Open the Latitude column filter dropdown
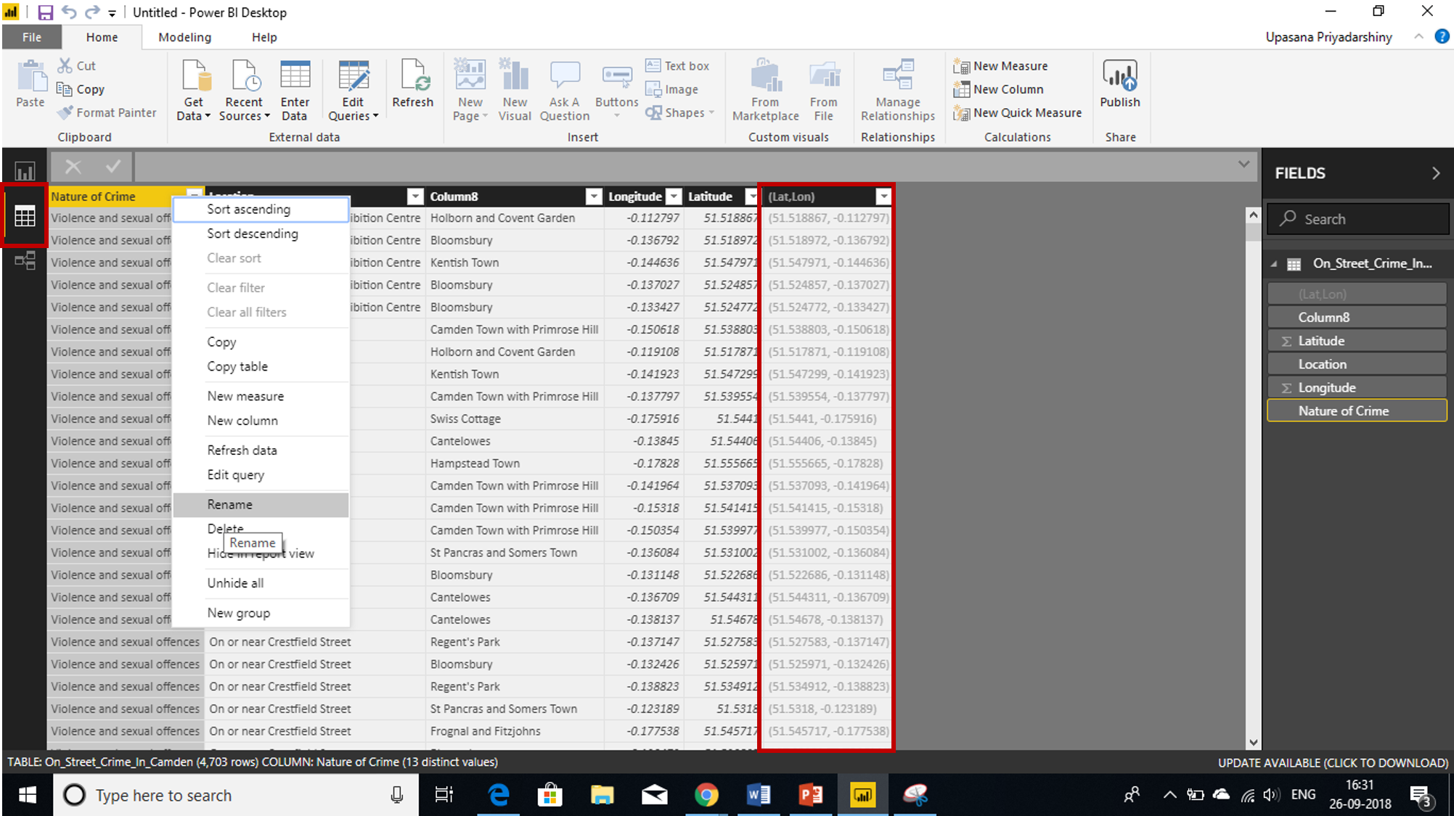The width and height of the screenshot is (1454, 816). (751, 197)
